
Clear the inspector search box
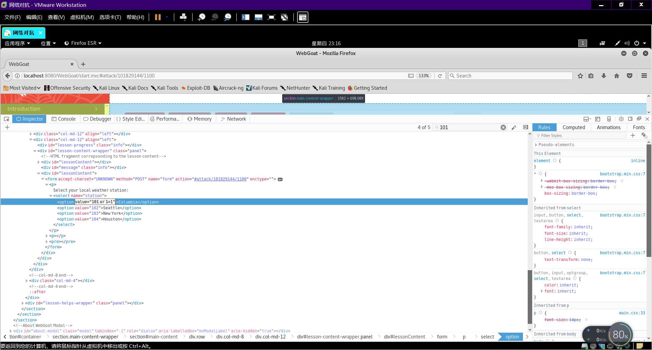coord(503,127)
